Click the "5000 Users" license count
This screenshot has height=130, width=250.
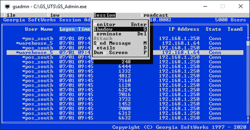(x=230, y=20)
